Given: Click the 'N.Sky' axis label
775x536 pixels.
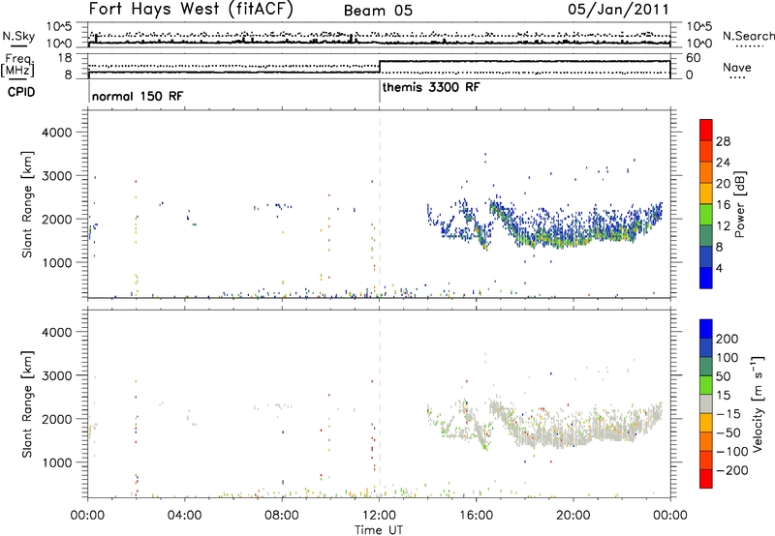Looking at the screenshot, I should (18, 36).
